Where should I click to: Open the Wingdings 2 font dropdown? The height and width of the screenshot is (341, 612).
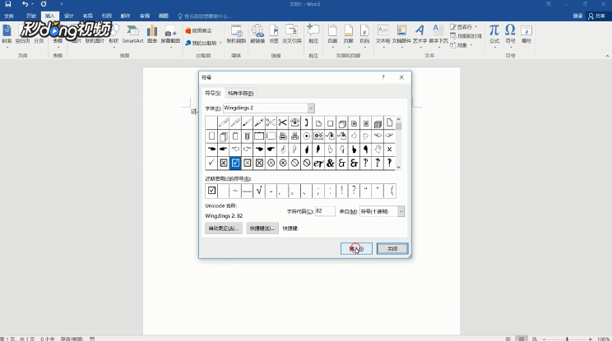coord(311,108)
